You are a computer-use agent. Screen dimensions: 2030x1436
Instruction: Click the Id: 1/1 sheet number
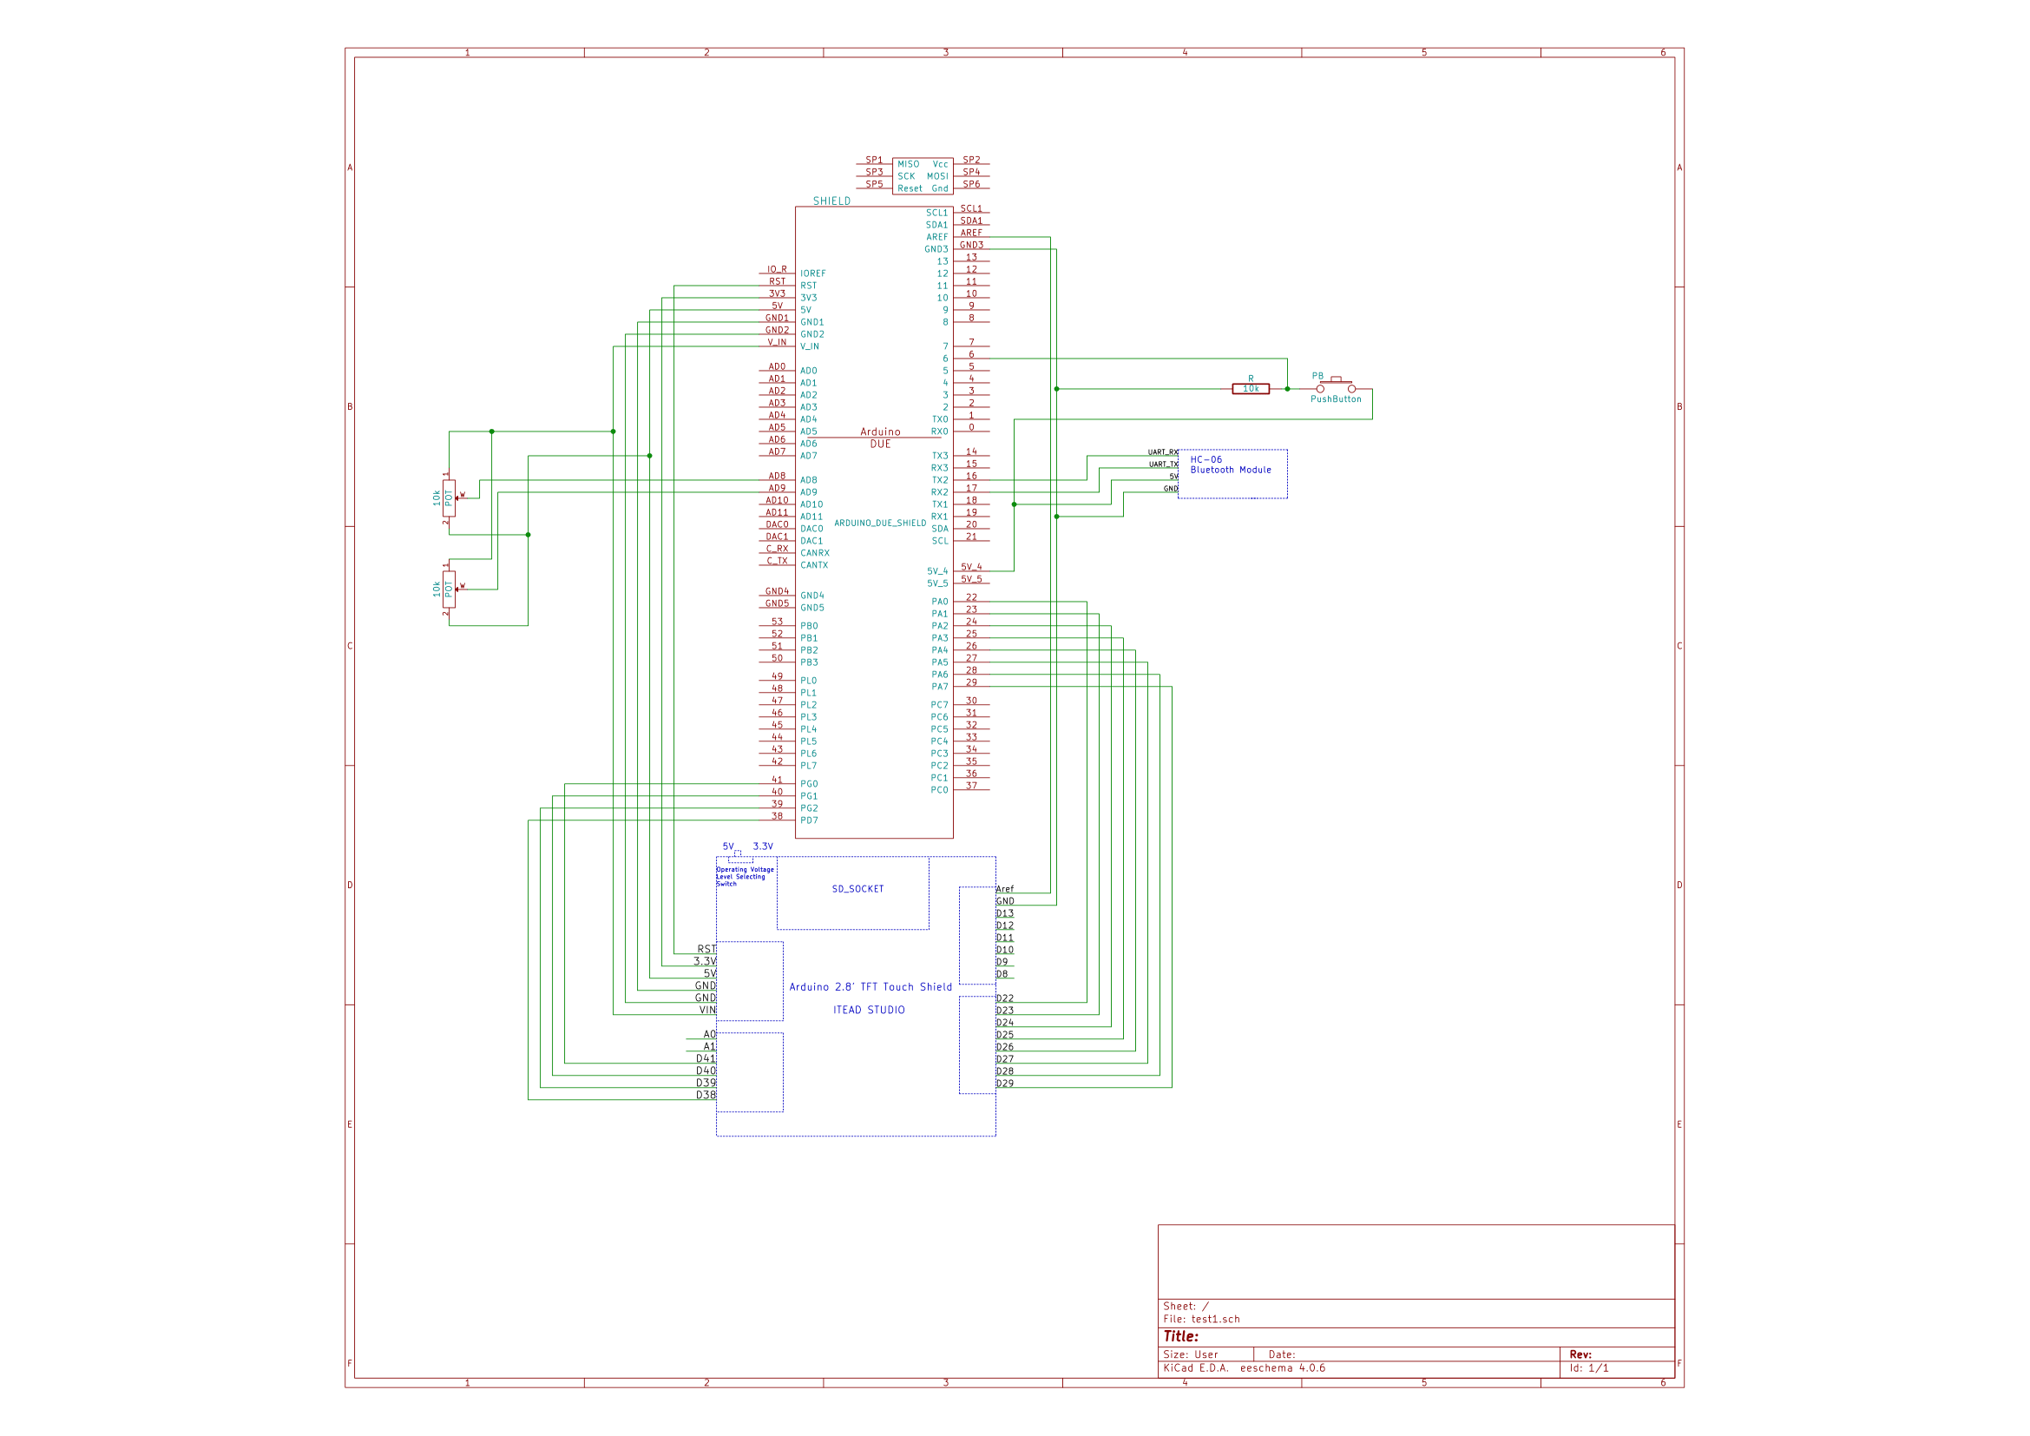(x=1590, y=1369)
